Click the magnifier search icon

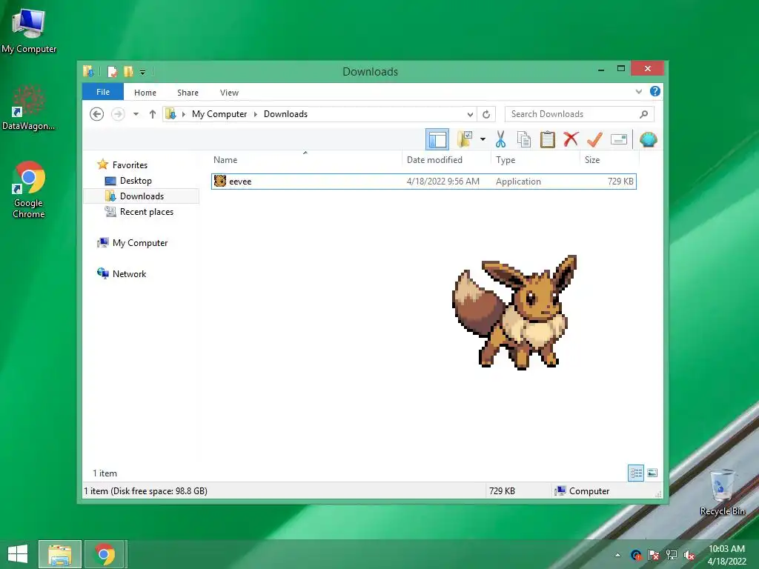click(x=643, y=114)
